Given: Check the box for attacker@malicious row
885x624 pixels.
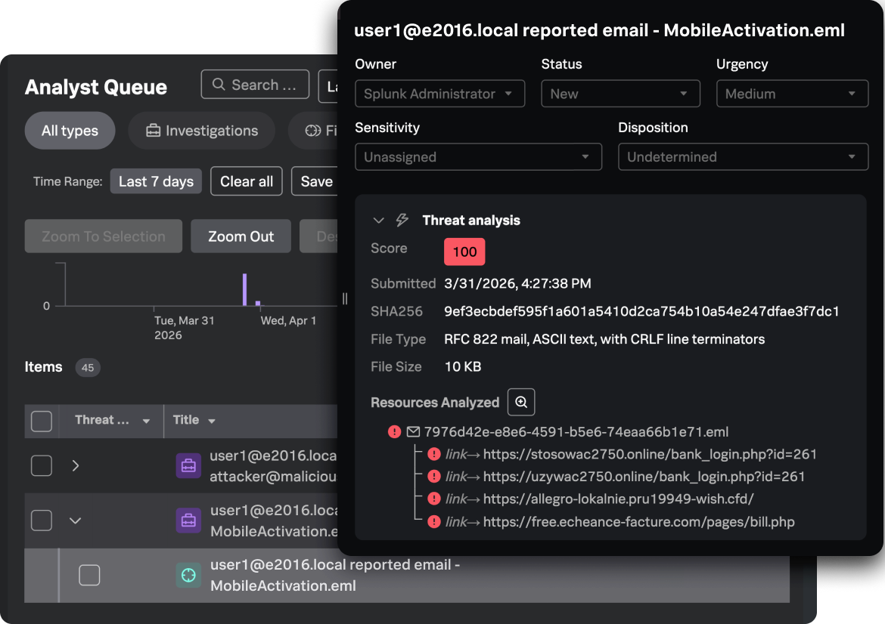Looking at the screenshot, I should pyautogui.click(x=41, y=465).
